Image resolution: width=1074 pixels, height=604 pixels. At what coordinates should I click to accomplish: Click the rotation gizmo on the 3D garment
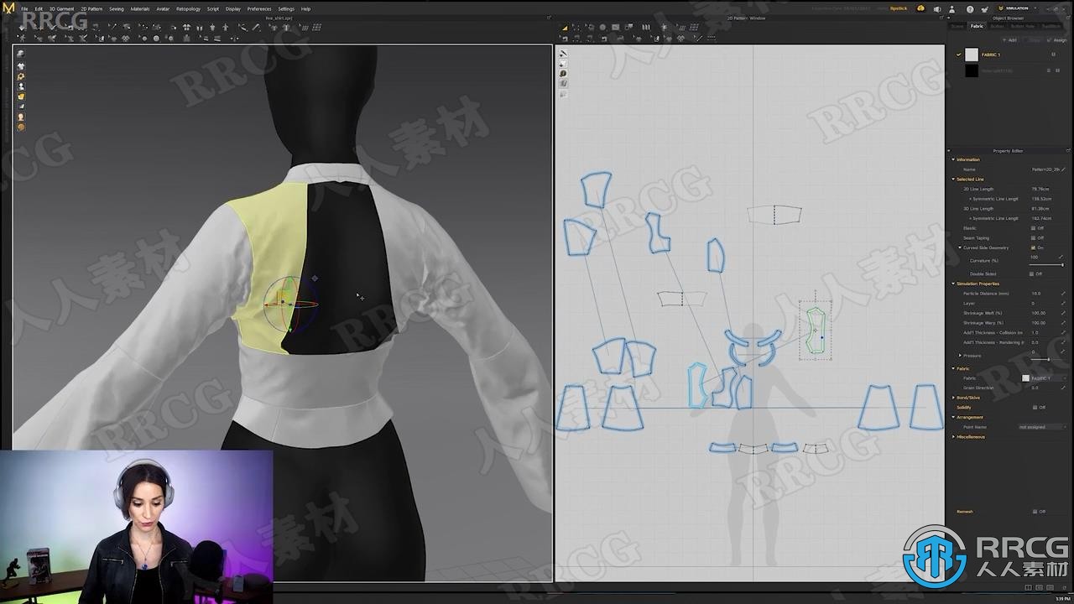[x=289, y=304]
